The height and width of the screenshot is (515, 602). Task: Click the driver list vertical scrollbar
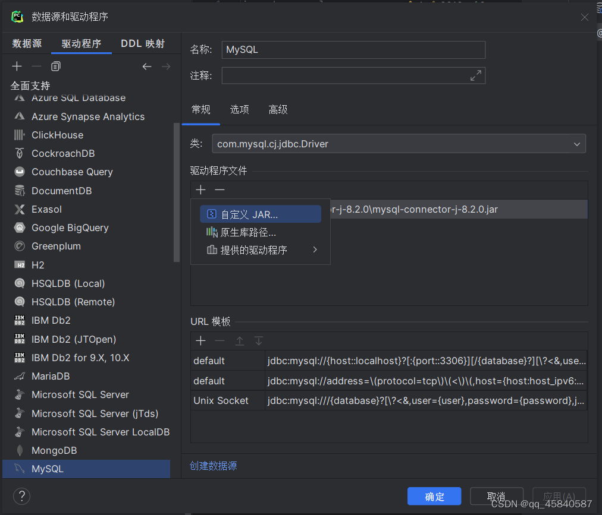point(177,192)
